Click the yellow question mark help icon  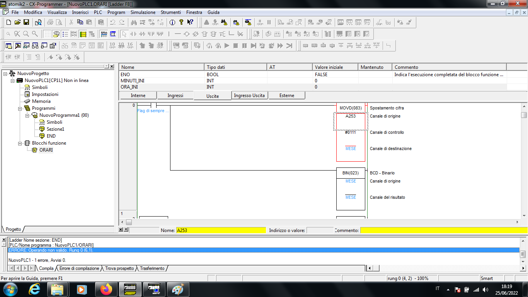(181, 22)
